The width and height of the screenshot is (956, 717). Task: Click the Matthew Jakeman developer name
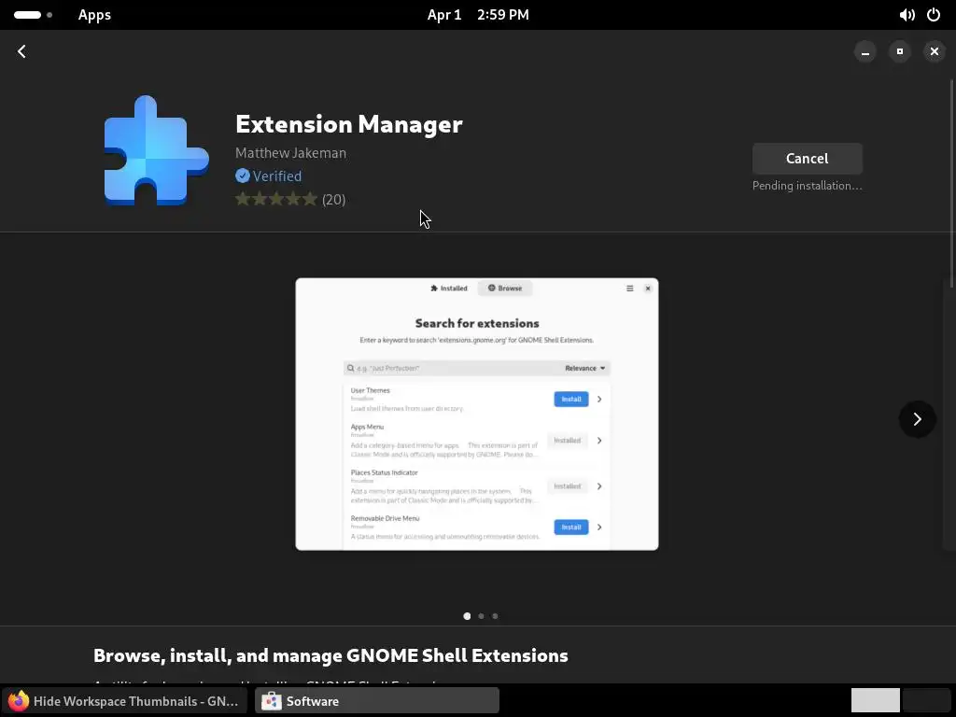pyautogui.click(x=291, y=153)
